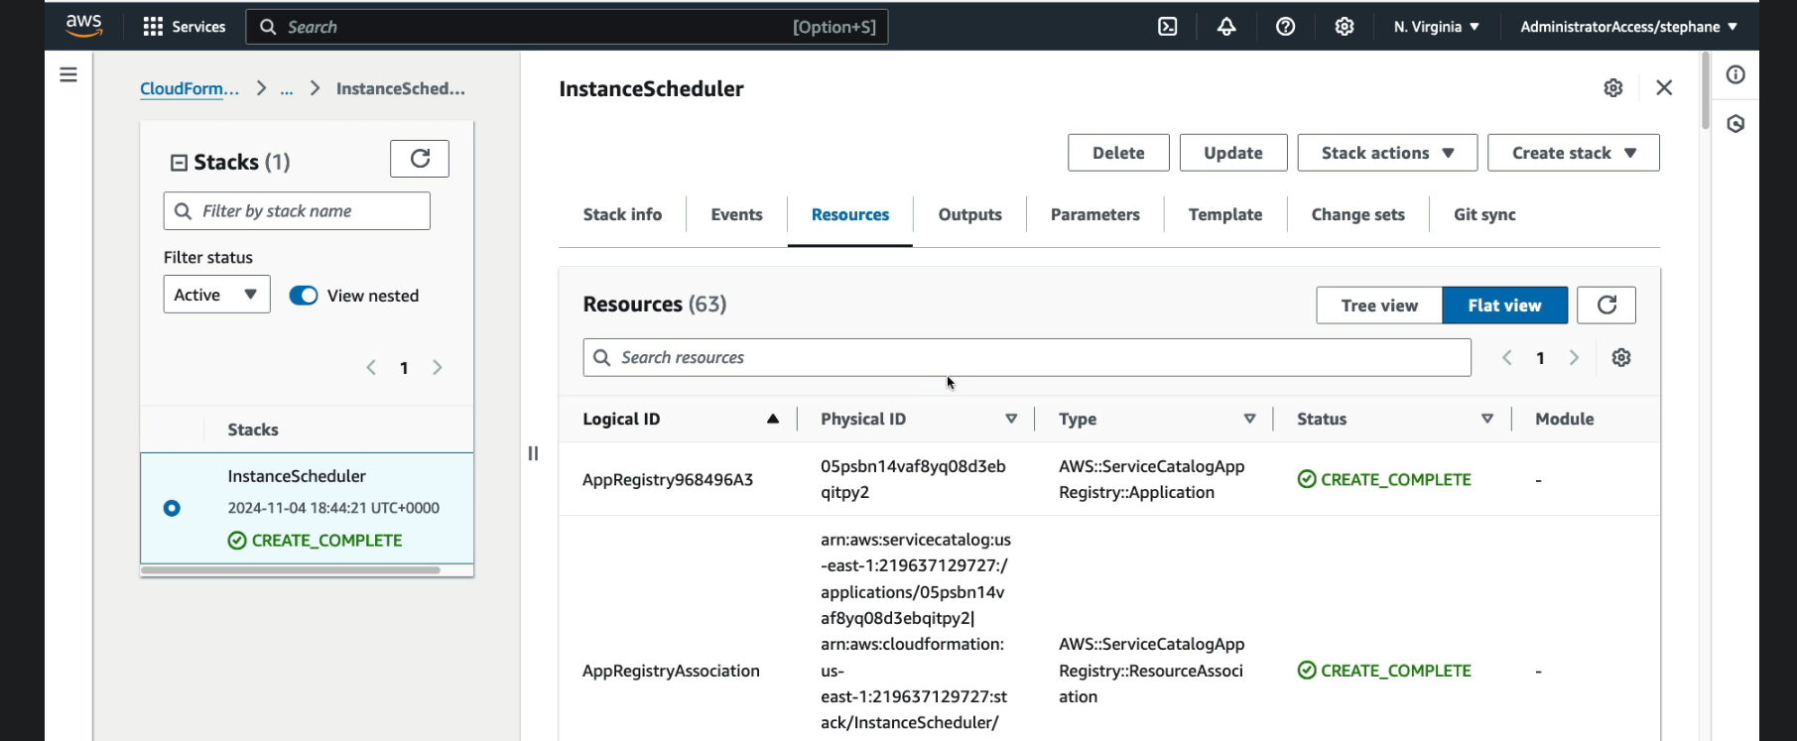Switch resources to Tree view
This screenshot has width=1797, height=741.
[1379, 306]
